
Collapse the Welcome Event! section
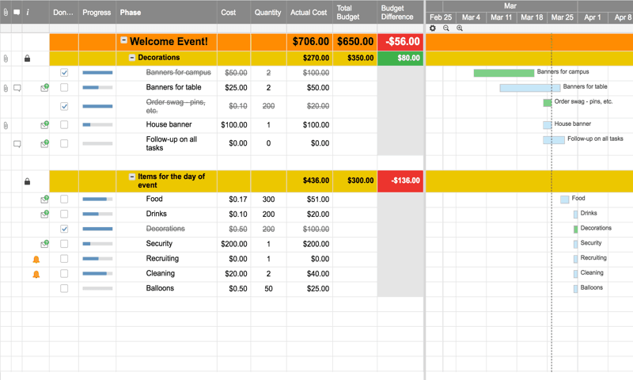123,40
